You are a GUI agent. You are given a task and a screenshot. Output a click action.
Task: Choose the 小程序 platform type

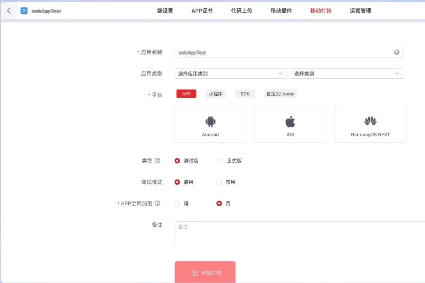click(216, 94)
